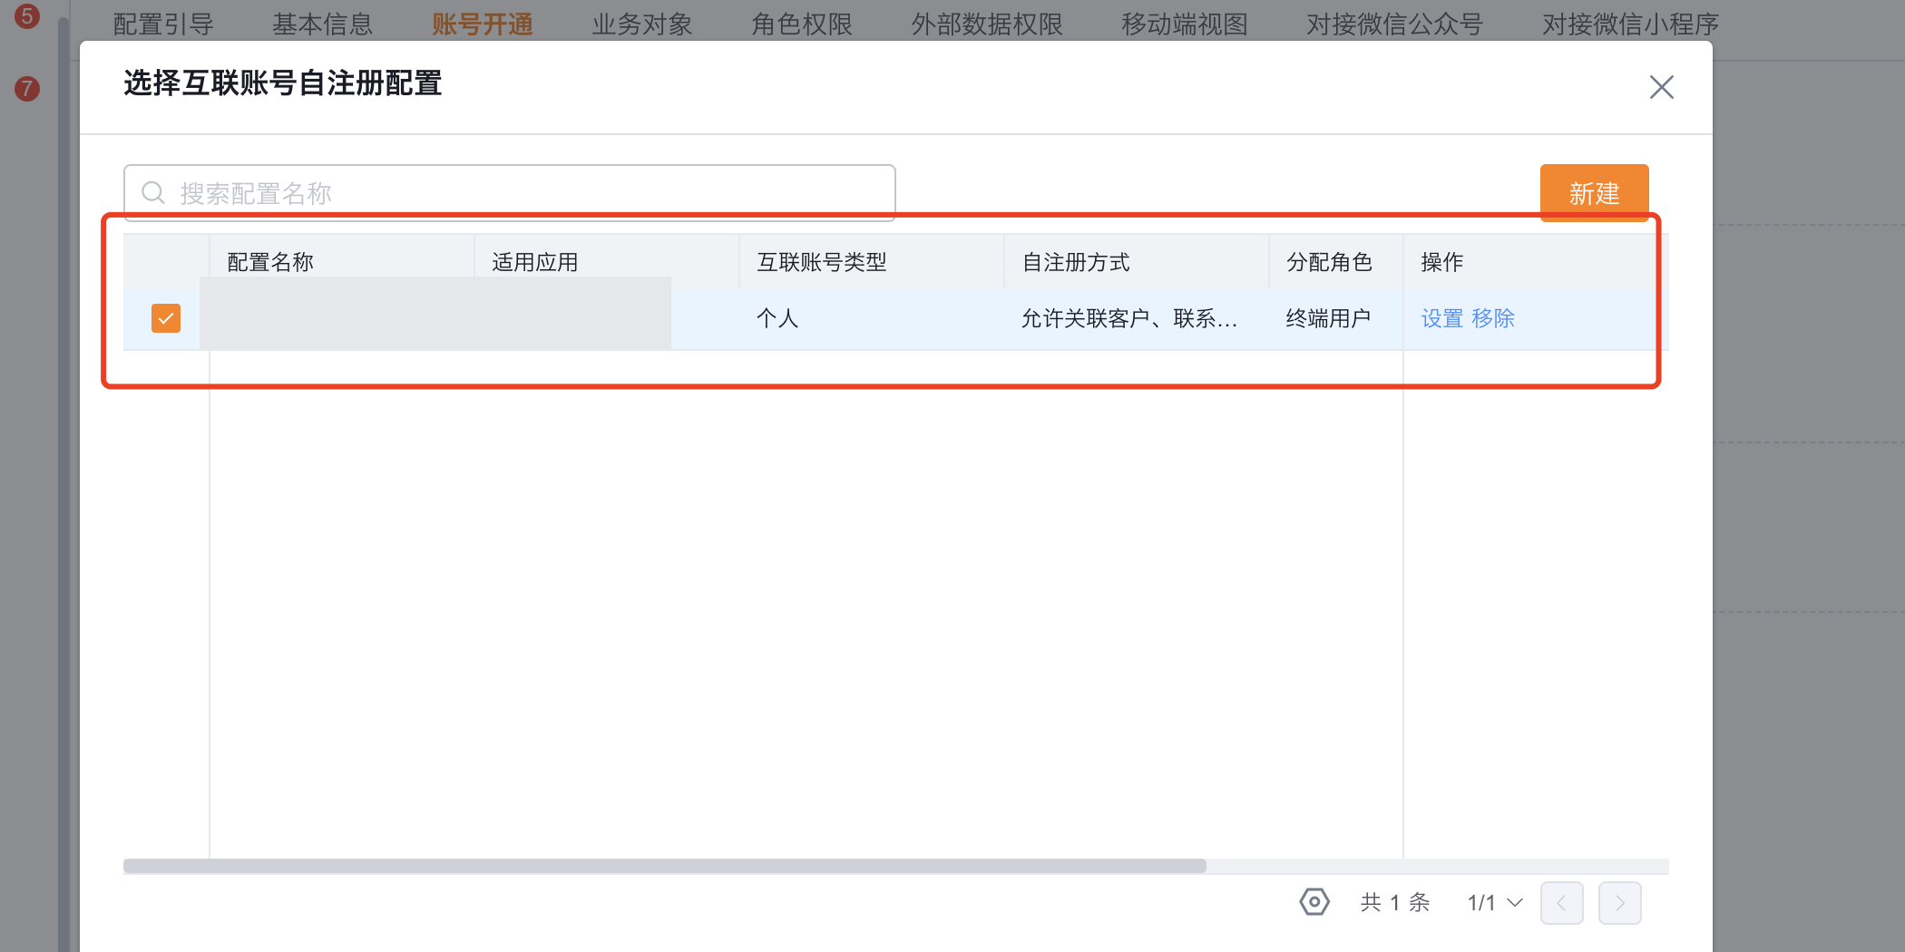Click the 移除 link in the row
Screen dimensions: 1905x952
pos(1493,318)
